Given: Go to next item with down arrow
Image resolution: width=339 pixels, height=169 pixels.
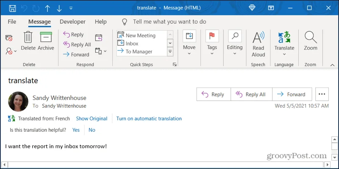Looking at the screenshot, I should point(59,8).
